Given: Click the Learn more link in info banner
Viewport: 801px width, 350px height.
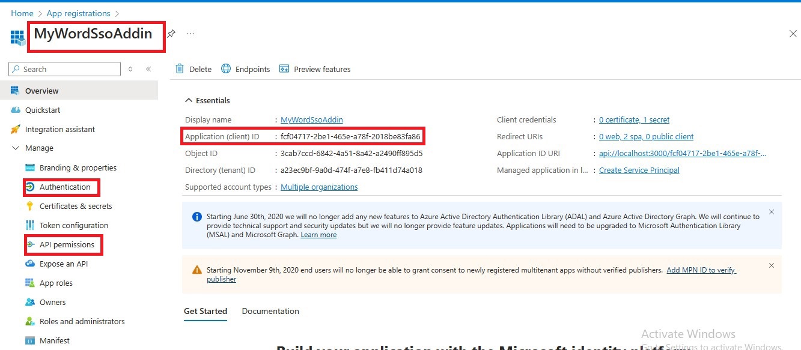Looking at the screenshot, I should coord(318,235).
